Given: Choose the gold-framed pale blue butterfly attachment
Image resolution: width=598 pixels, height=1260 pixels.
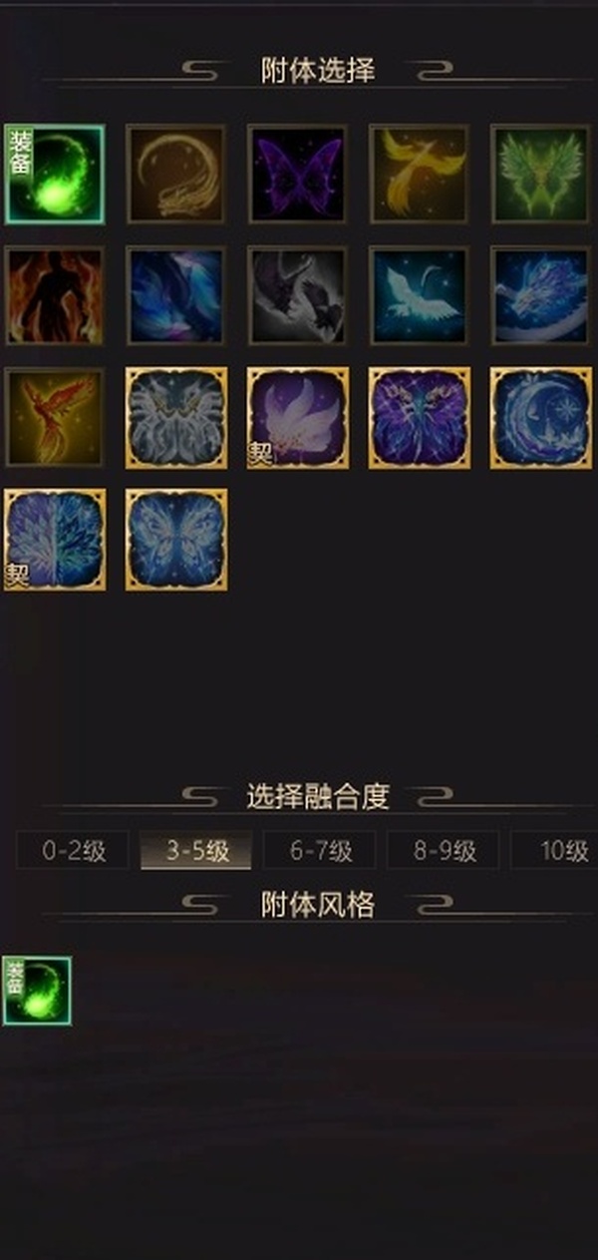Looking at the screenshot, I should pos(175,539).
